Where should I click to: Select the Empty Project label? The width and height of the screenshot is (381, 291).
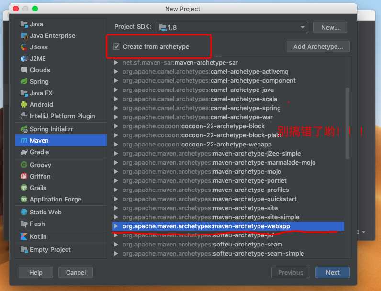50,249
